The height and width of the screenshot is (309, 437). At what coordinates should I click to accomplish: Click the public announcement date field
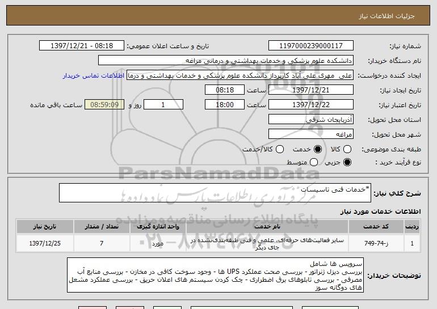tap(82, 46)
